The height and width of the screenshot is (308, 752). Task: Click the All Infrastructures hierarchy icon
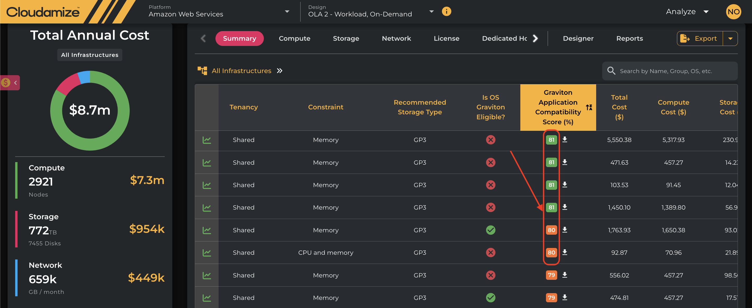202,71
